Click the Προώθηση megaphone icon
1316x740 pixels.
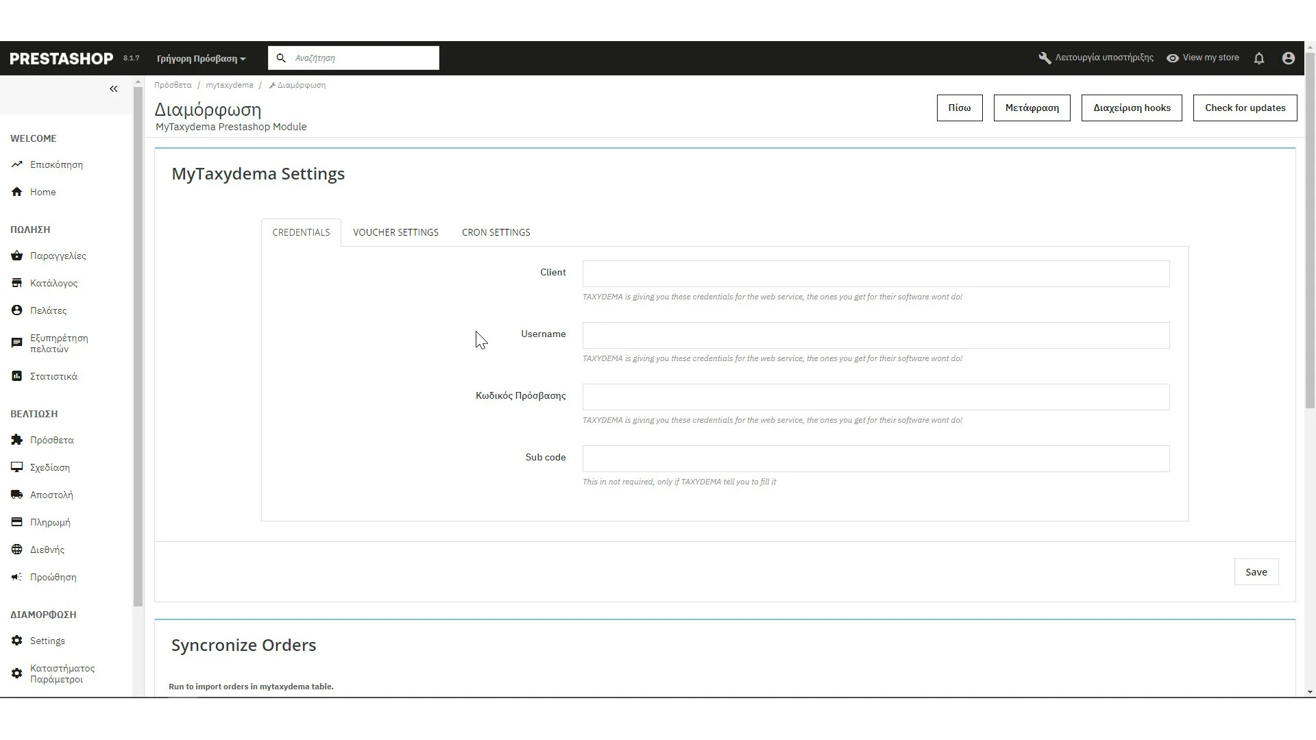click(x=17, y=577)
